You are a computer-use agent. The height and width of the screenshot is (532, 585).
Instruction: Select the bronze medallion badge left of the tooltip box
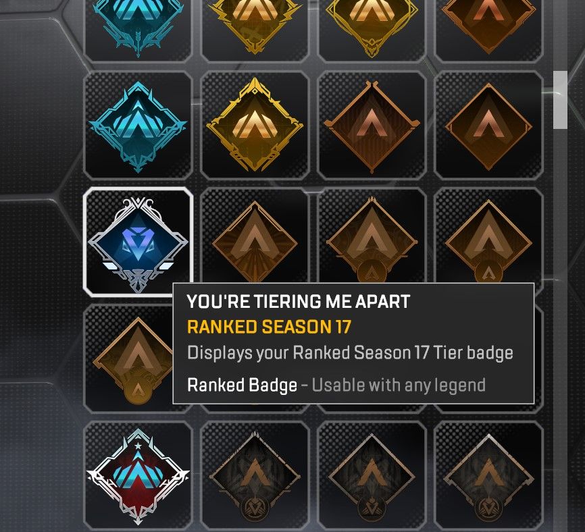(129, 358)
